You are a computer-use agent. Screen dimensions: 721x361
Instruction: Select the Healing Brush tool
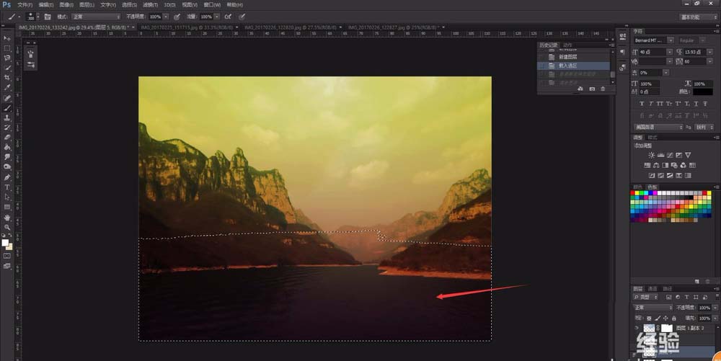pyautogui.click(x=7, y=98)
